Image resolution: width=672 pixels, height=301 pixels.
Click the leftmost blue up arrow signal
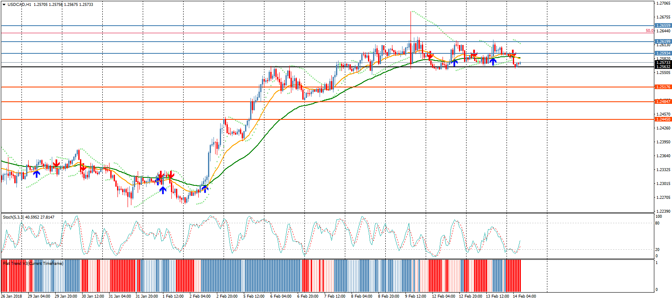37,173
